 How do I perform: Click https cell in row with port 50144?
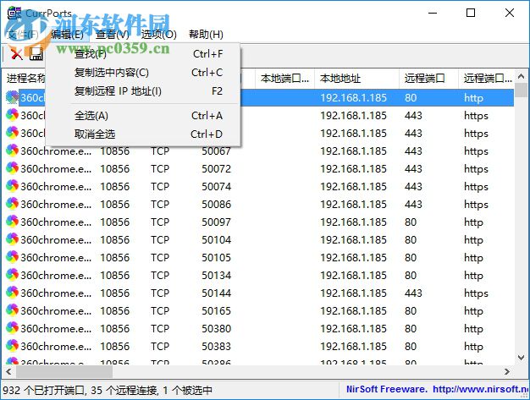coord(476,293)
